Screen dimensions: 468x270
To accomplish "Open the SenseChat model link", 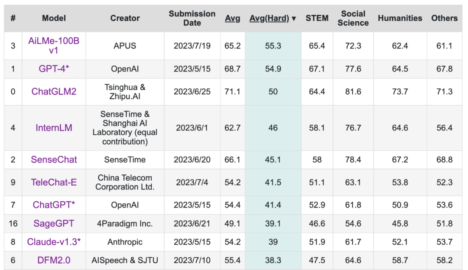I will pyautogui.click(x=54, y=159).
